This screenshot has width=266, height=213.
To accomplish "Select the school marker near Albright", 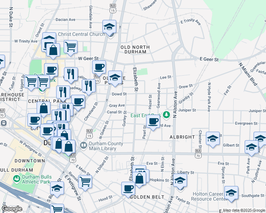I will click(x=213, y=139).
